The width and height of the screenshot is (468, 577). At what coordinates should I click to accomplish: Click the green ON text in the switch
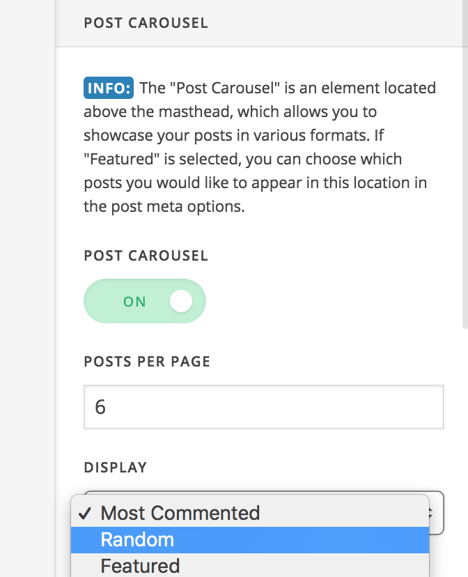(134, 302)
